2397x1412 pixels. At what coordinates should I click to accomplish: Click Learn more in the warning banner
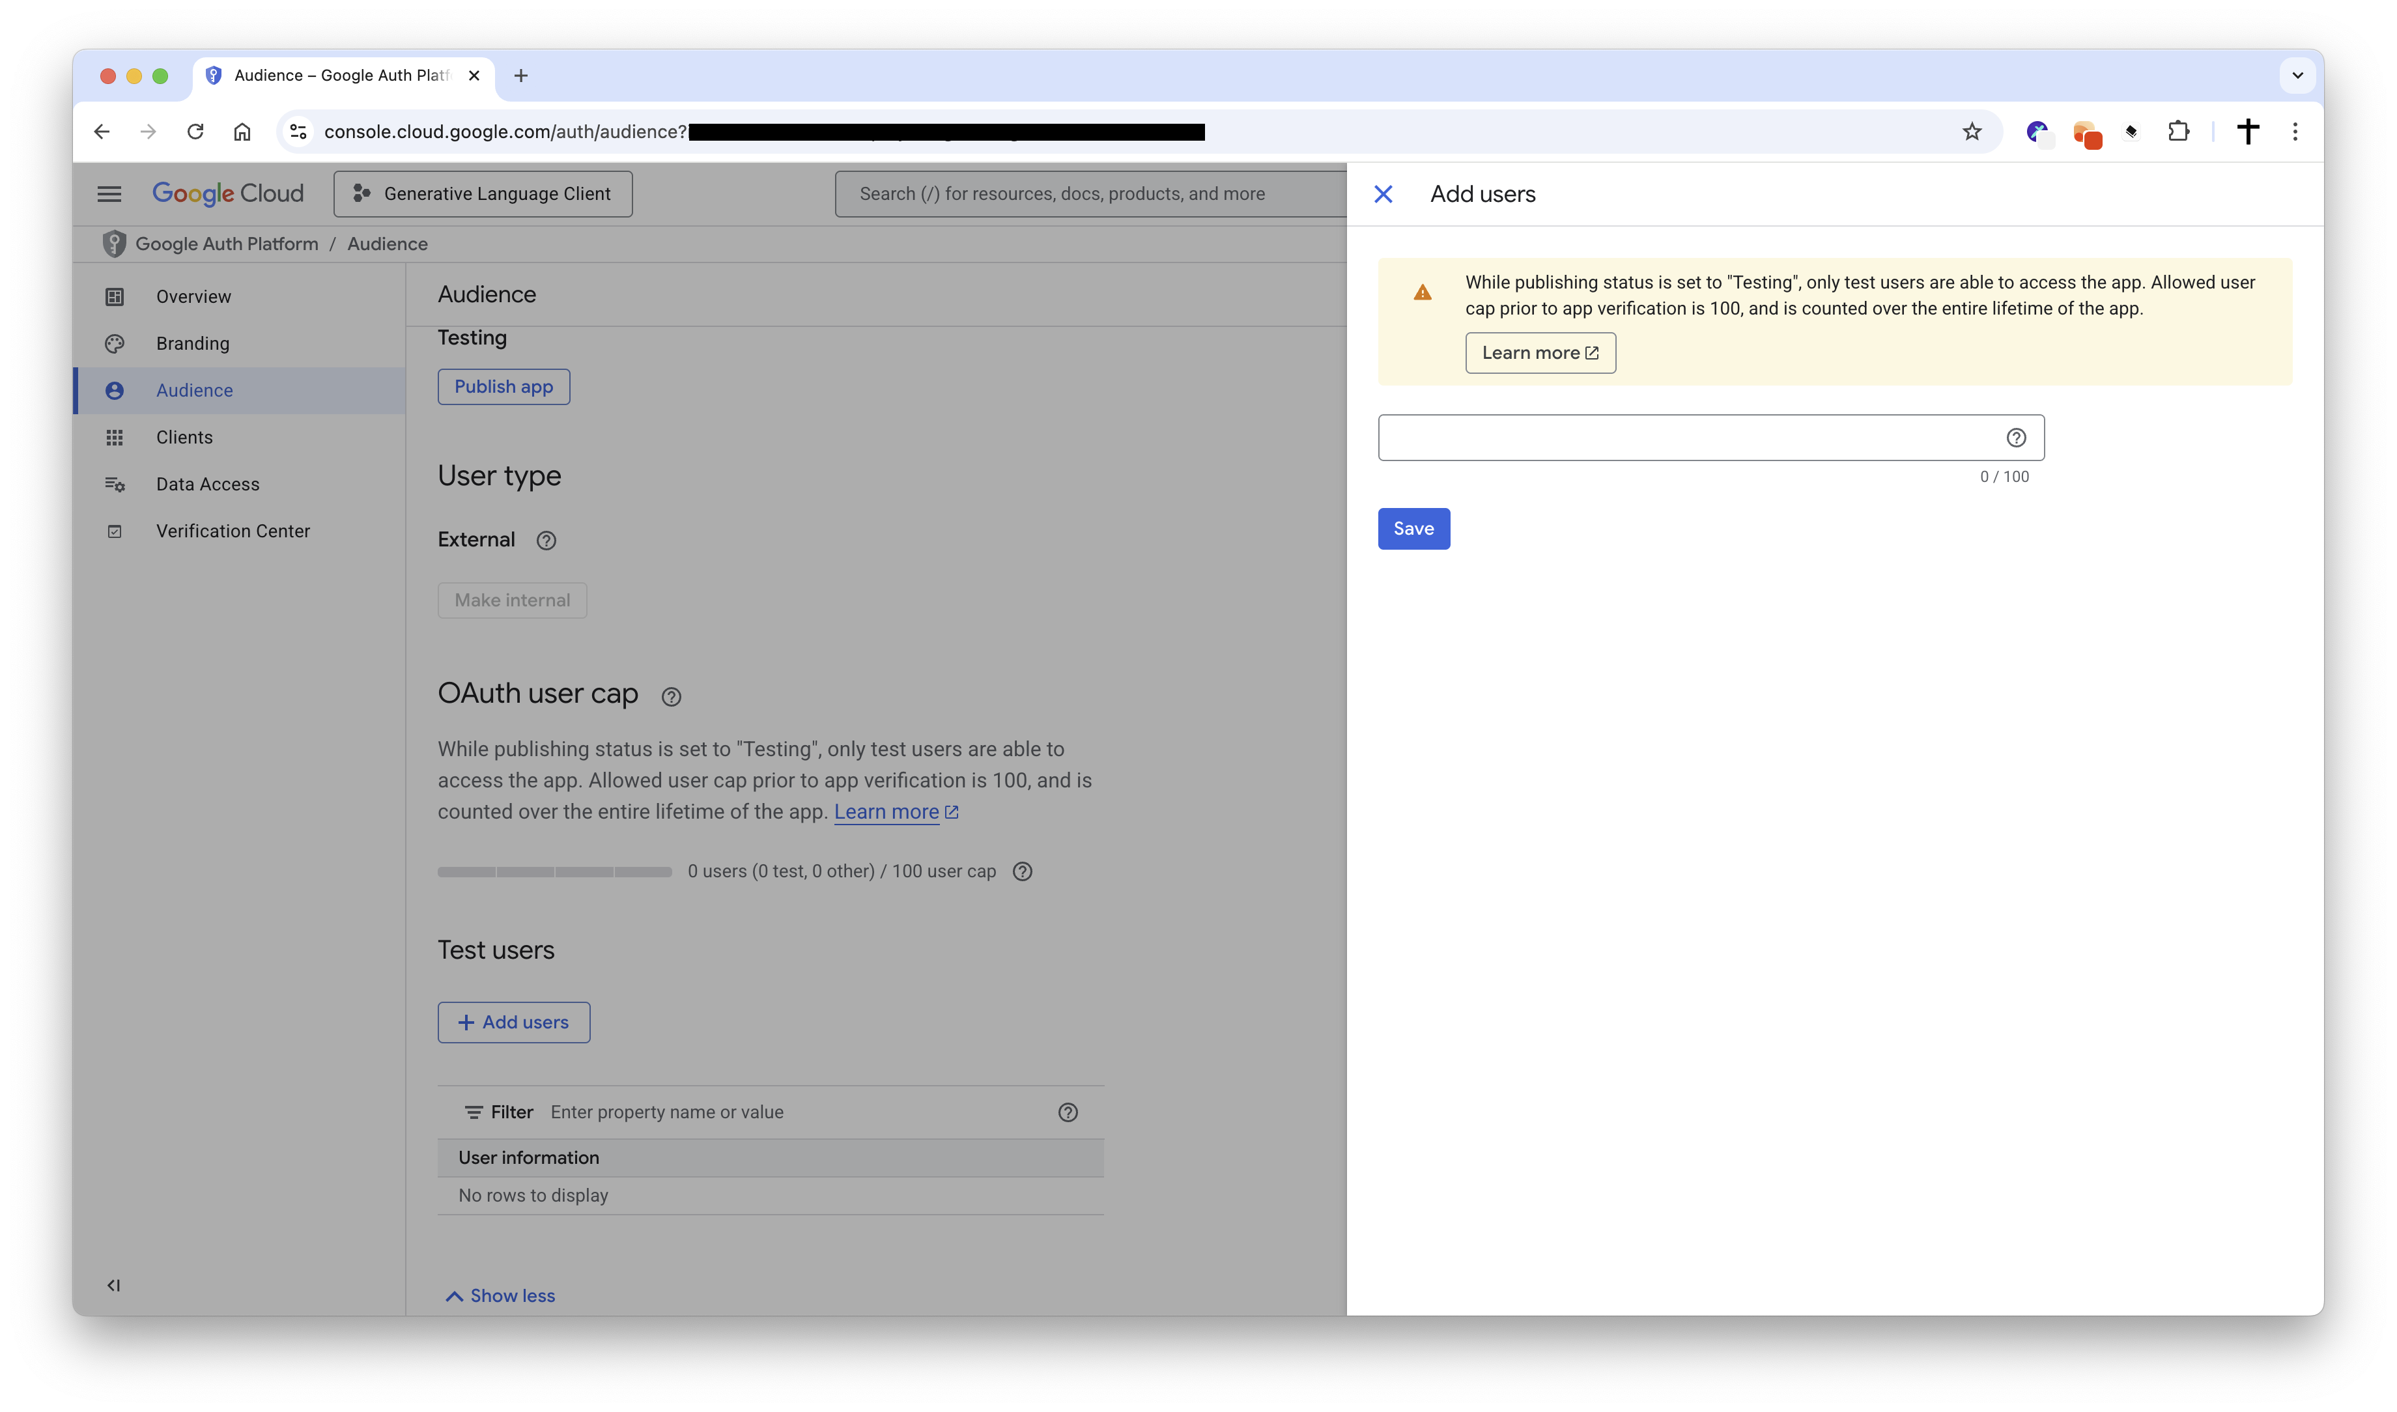1540,353
